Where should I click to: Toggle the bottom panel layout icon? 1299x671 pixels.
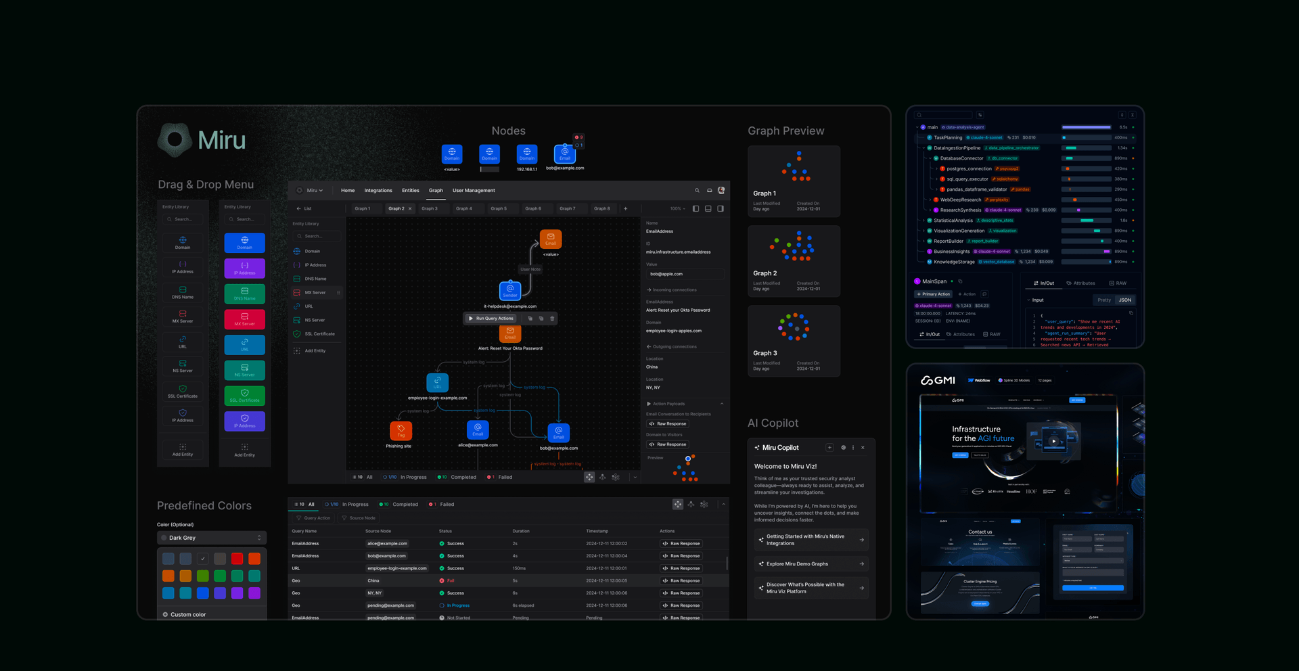[708, 209]
